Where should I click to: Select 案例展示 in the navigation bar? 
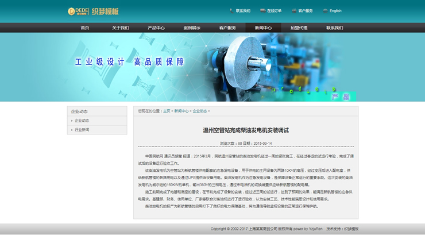tap(192, 28)
